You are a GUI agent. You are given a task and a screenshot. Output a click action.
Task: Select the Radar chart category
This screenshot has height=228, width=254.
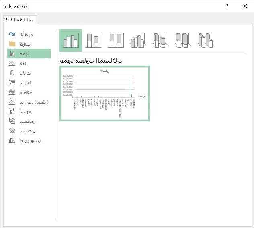point(29,131)
